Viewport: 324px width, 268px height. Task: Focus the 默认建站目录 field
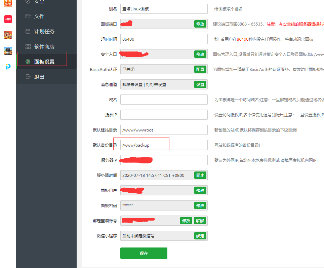[x=164, y=130]
